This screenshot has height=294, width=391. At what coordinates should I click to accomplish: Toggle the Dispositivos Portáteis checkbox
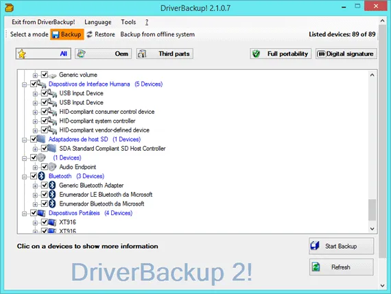[x=34, y=212]
